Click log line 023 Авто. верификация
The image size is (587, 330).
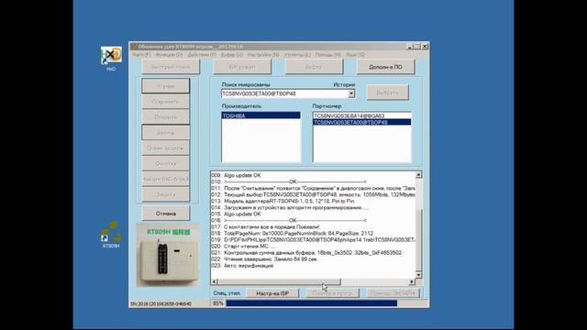242,265
